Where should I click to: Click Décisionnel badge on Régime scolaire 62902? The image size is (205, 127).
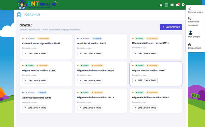tap(42, 66)
